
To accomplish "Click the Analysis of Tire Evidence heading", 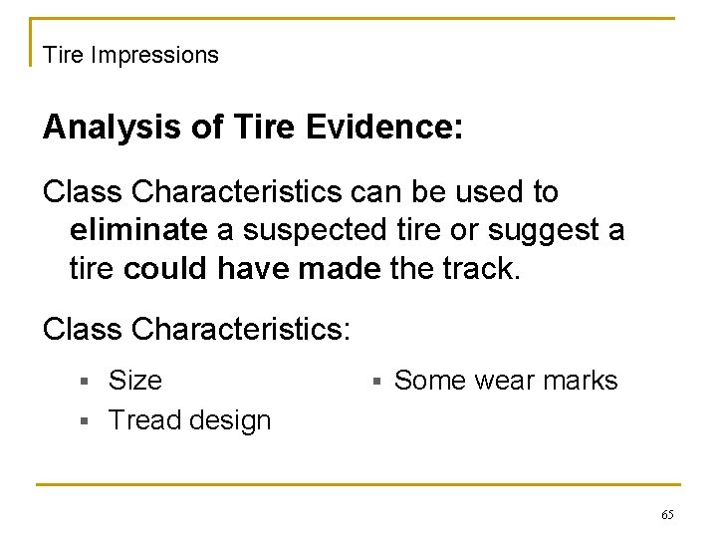I will 253,128.
